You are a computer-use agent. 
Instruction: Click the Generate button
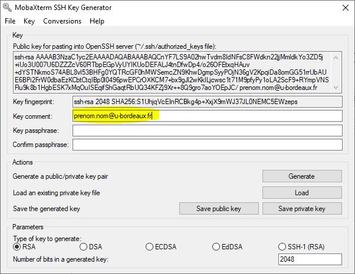point(302,176)
